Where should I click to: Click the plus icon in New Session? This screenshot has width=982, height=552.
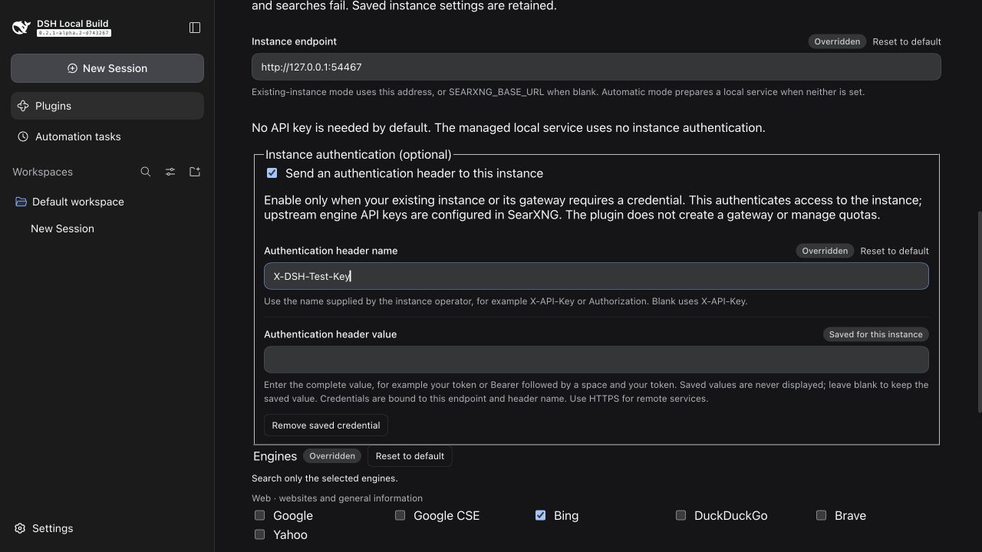point(72,68)
